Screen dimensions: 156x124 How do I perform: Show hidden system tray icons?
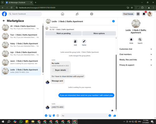coord(124,122)
